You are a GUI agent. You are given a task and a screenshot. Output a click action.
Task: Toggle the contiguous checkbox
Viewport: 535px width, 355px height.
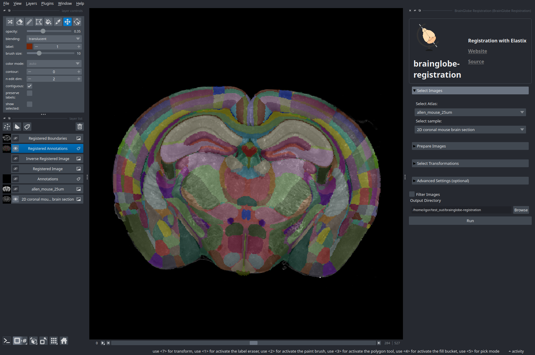[x=30, y=86]
